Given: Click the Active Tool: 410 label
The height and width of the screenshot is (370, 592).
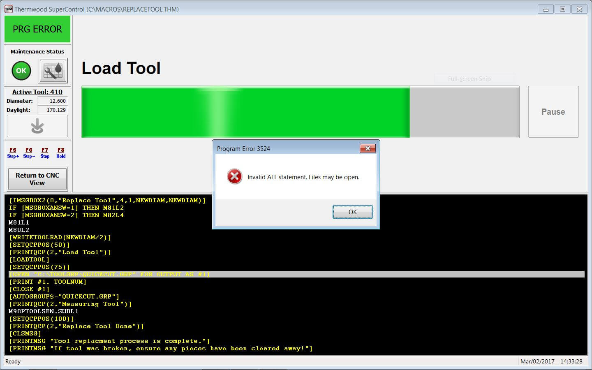Looking at the screenshot, I should coord(37,92).
